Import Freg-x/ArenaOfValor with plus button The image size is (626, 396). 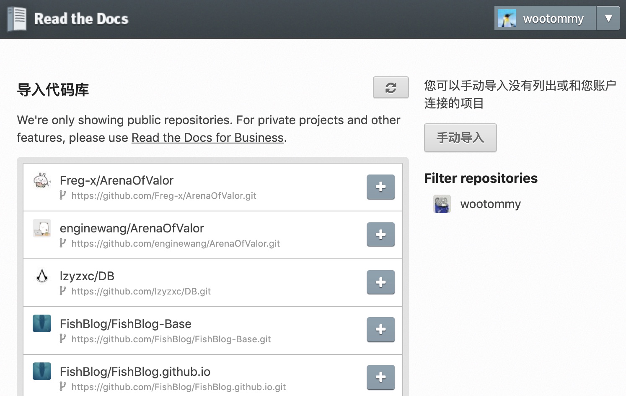[x=380, y=187]
